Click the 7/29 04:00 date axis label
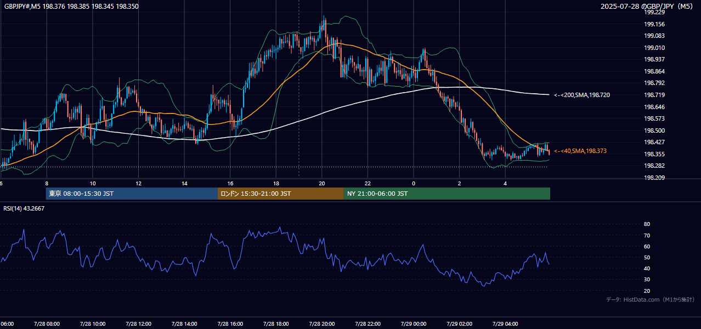This screenshot has width=701, height=329. [x=505, y=324]
